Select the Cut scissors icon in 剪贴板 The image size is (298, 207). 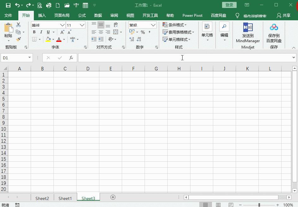(x=18, y=24)
